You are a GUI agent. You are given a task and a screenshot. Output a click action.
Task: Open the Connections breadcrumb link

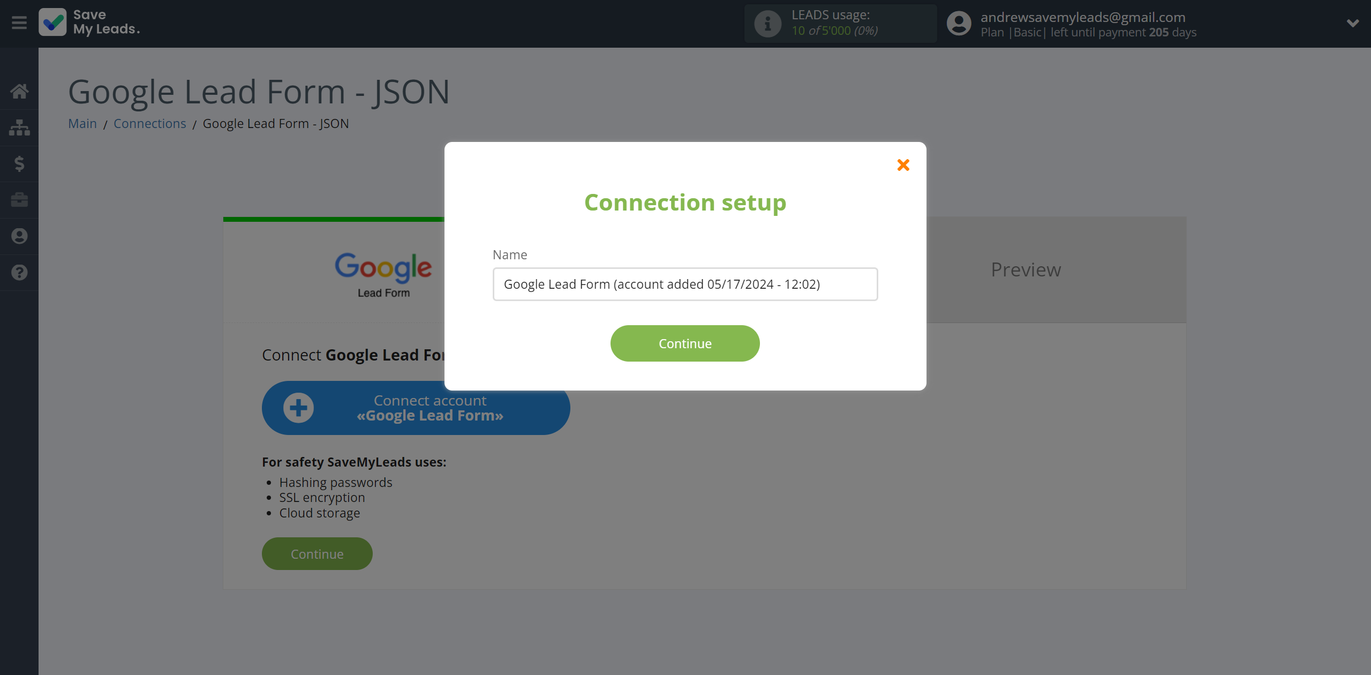[x=150, y=124]
